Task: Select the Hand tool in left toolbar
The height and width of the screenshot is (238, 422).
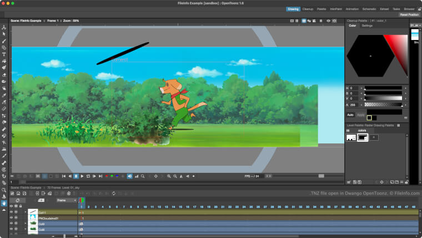Action: coord(4,203)
